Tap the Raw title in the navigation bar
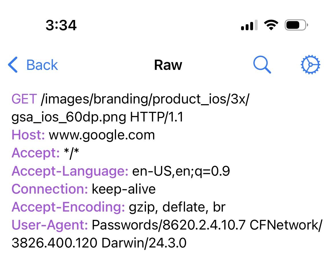 coord(168,65)
